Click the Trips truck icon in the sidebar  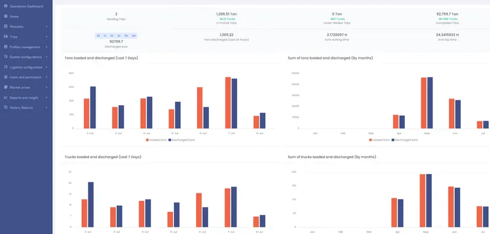pyautogui.click(x=6, y=37)
